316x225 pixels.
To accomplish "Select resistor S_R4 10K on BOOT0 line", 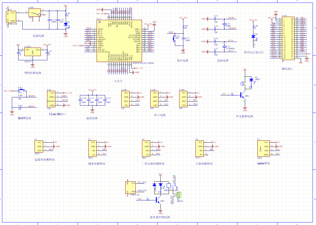I will (20, 97).
